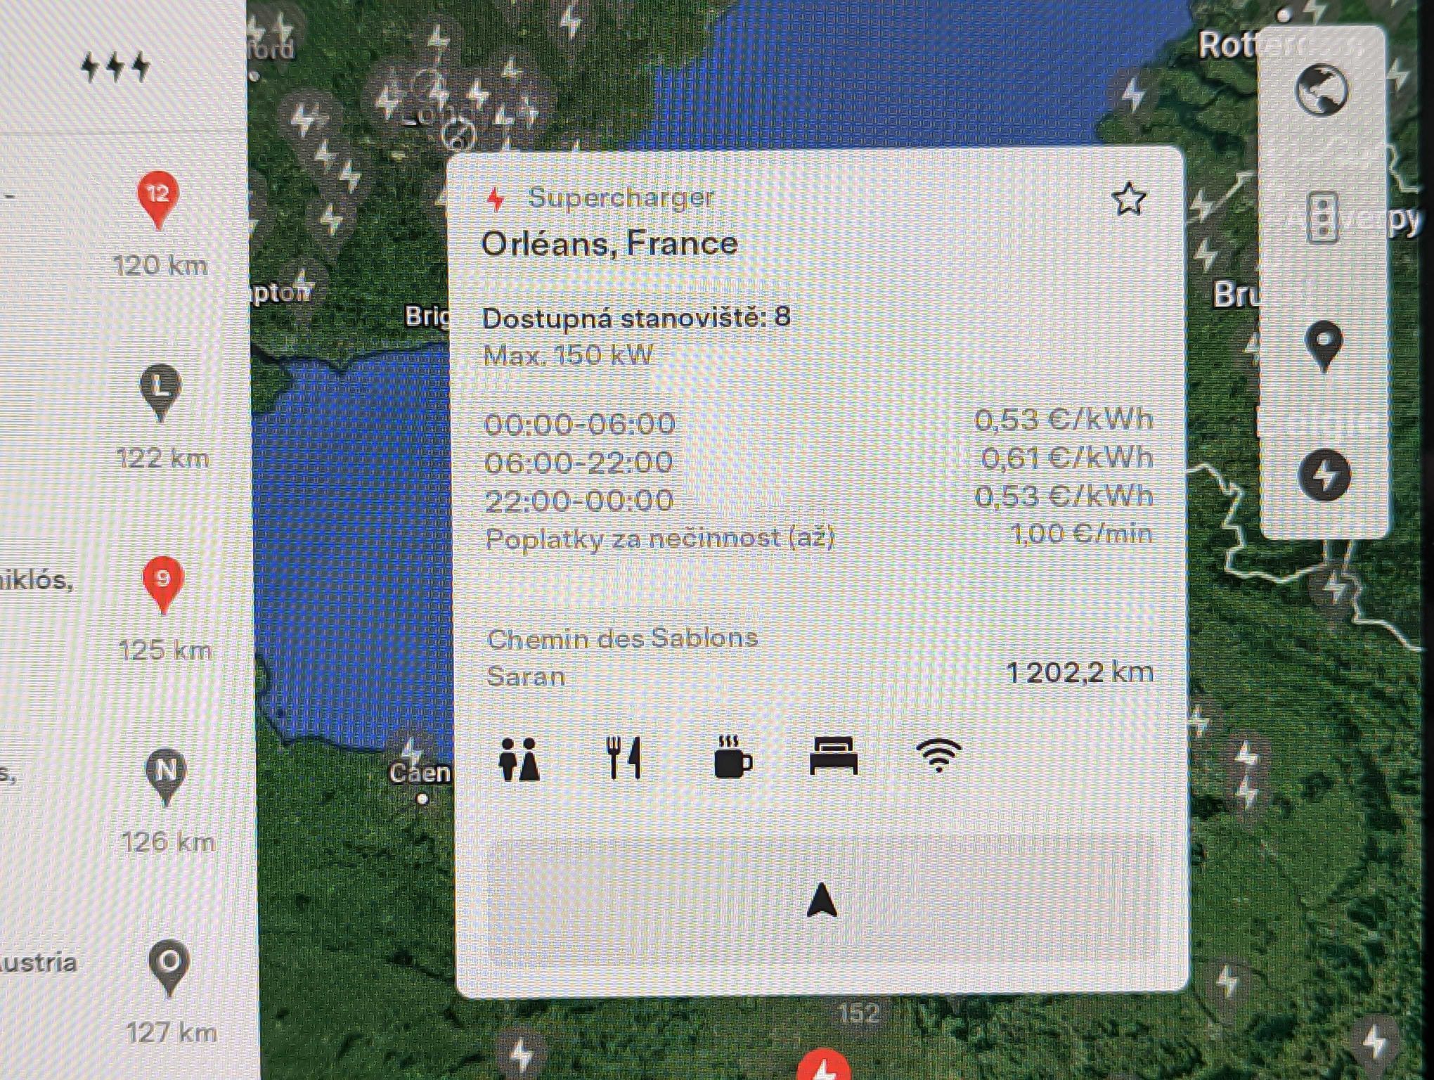Screen dimensions: 1434x1080
Task: Select gray pin O at 127 km
Action: [x=169, y=967]
